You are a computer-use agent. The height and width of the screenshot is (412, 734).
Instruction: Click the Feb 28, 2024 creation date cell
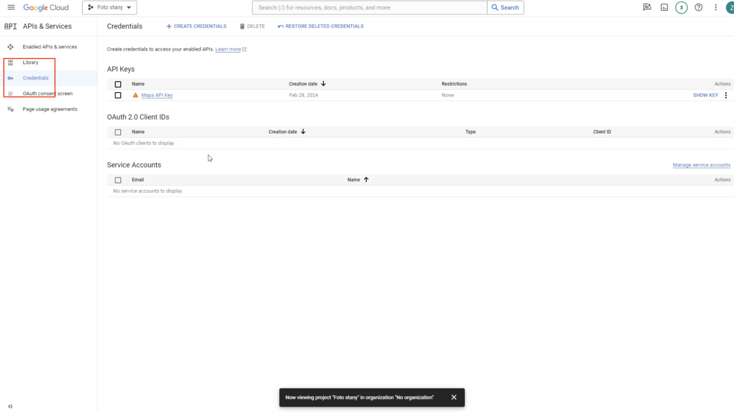coord(304,95)
